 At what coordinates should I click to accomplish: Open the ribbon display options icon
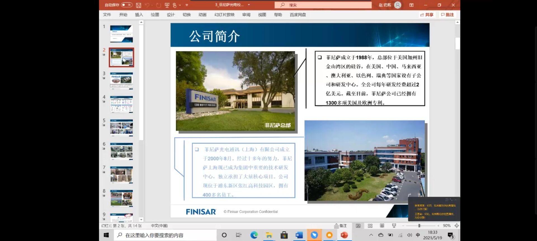pyautogui.click(x=411, y=5)
